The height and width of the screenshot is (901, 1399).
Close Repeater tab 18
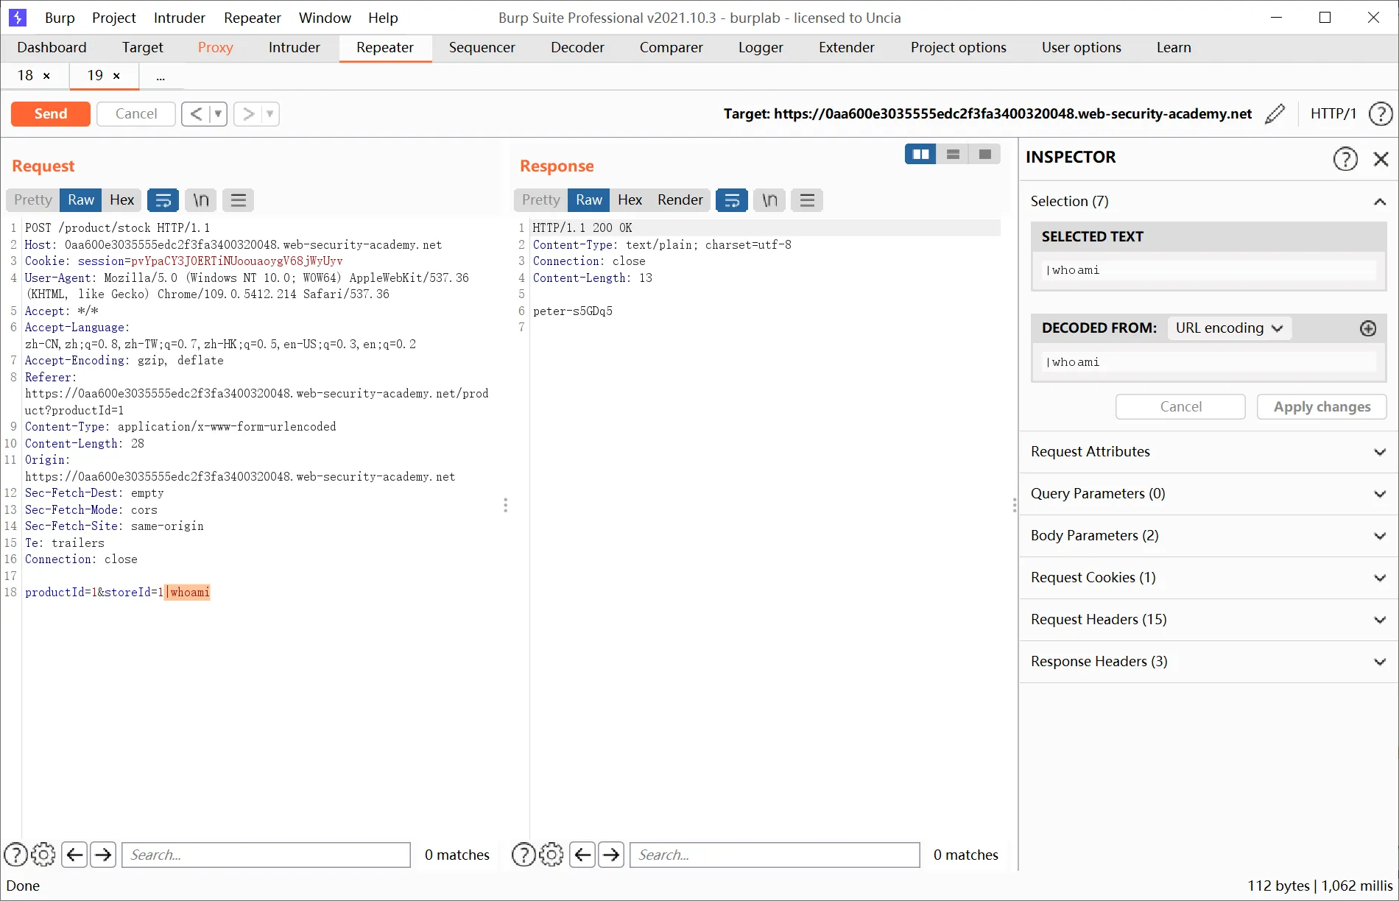[46, 76]
